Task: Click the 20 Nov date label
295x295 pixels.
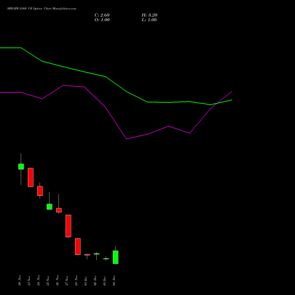Action: pos(19,280)
